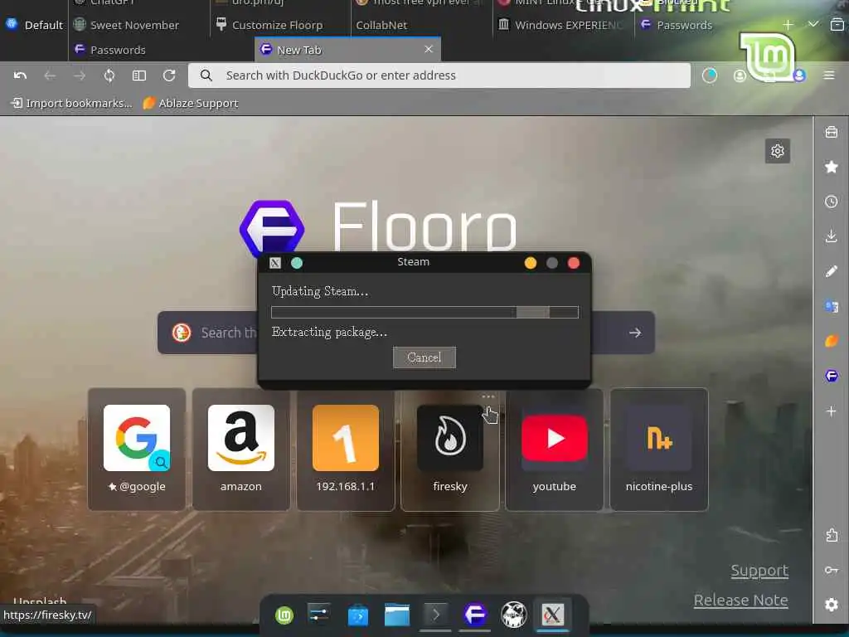Click the sync icon in the toolbar
Screen dimensions: 849x637
point(109,75)
